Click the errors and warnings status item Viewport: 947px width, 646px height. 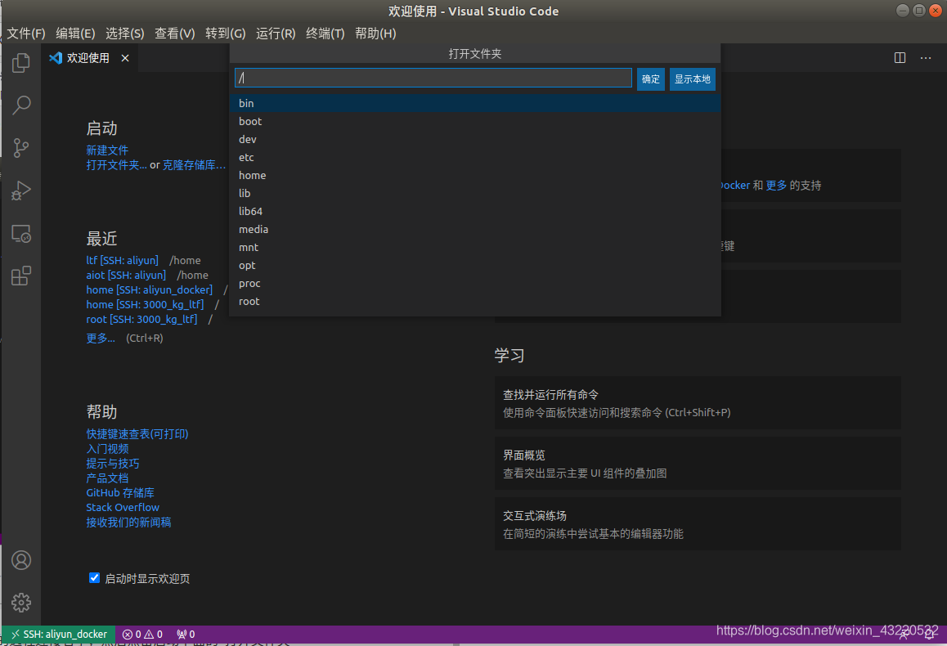click(142, 634)
